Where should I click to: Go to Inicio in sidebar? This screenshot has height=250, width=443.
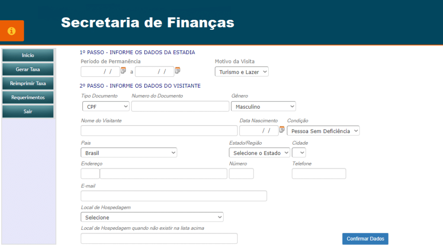point(28,55)
